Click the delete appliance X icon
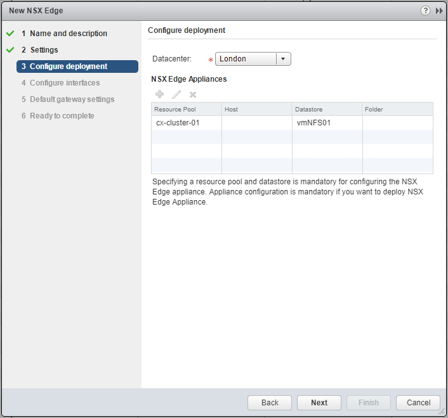The height and width of the screenshot is (418, 448). (193, 94)
